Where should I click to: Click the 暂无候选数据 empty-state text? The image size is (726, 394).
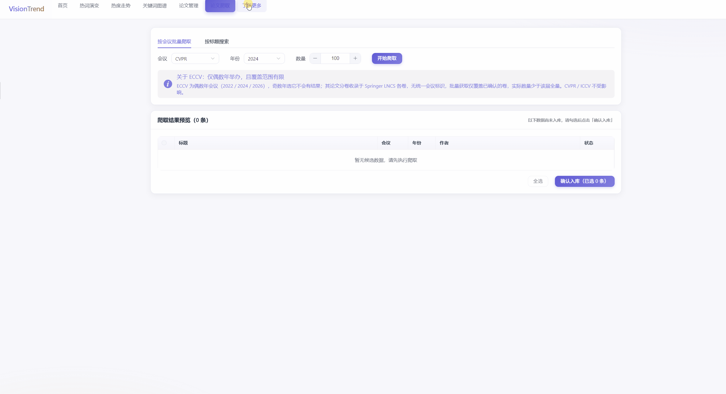point(386,160)
